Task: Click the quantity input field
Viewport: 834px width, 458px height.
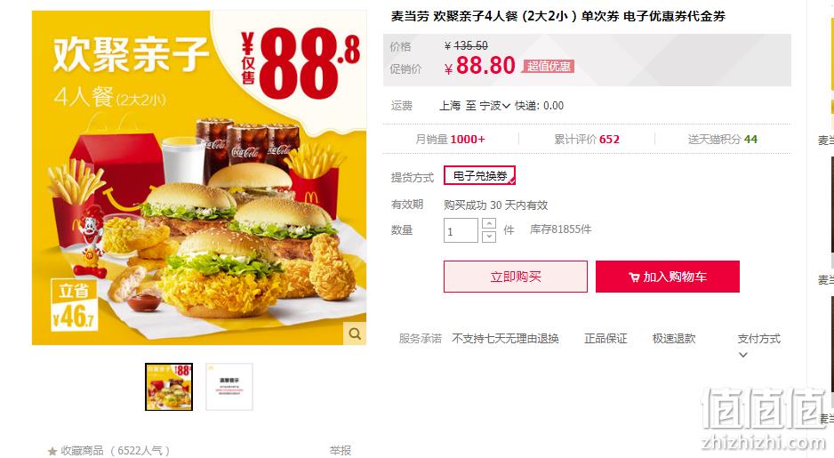Action: click(x=461, y=230)
